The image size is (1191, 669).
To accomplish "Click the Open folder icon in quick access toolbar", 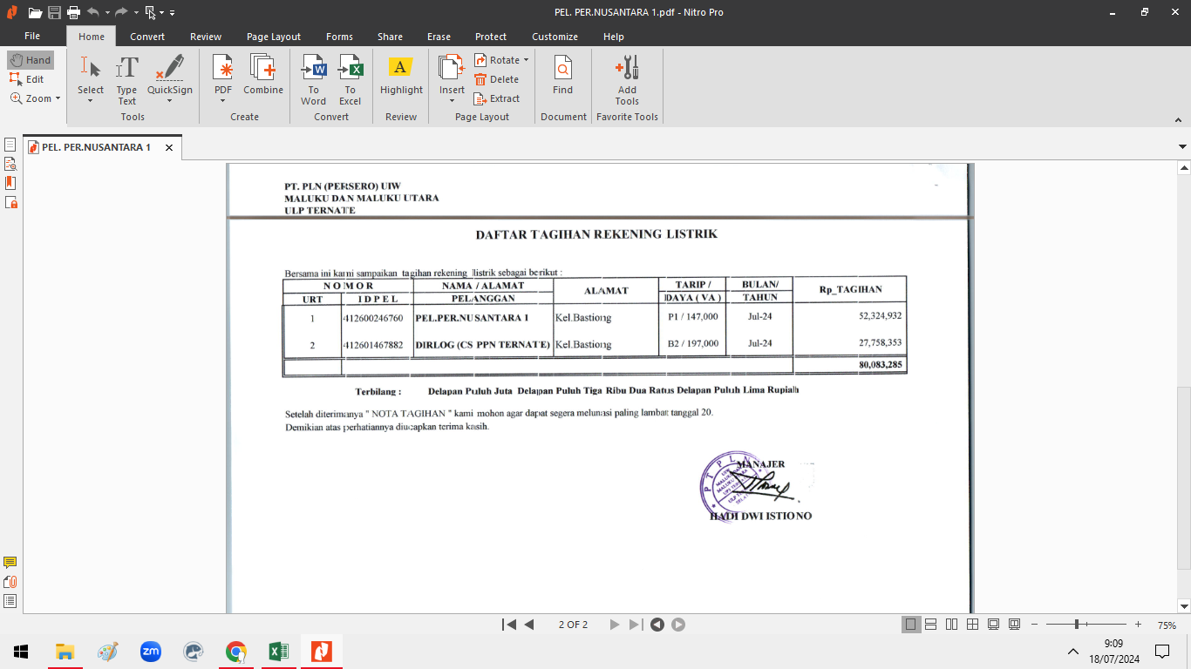I will (35, 12).
